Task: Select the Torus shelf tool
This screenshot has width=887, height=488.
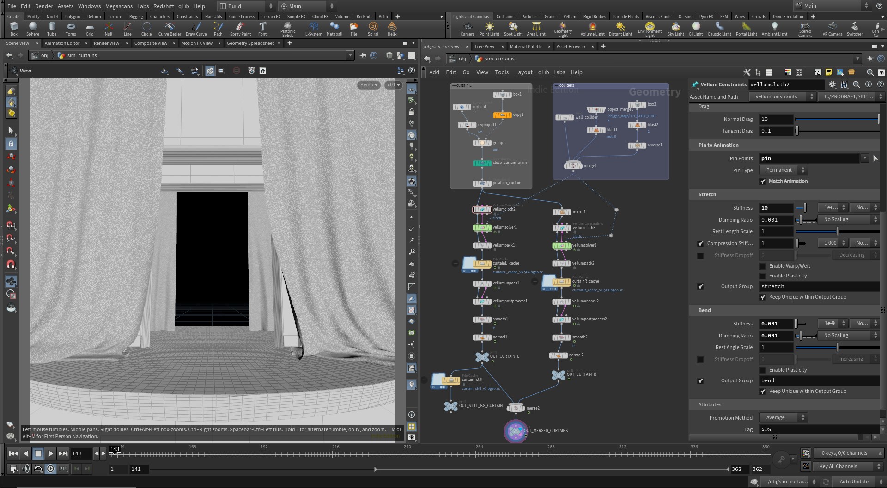Action: pos(70,29)
